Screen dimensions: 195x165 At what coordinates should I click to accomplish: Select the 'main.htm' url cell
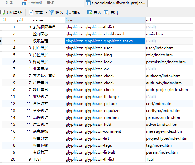coord(154,34)
